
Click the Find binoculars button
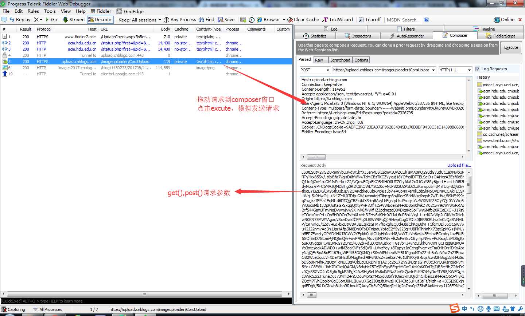point(206,20)
